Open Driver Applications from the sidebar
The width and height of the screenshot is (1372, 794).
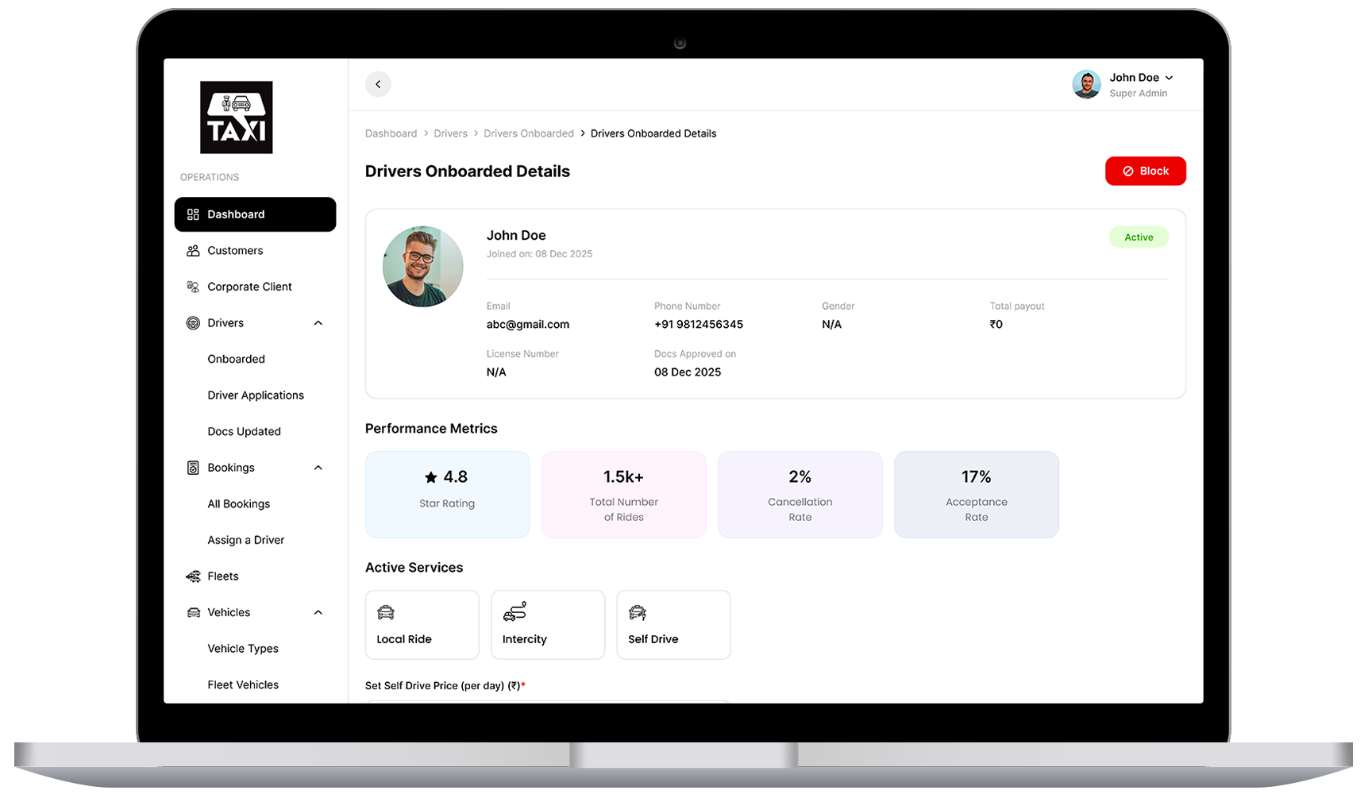[x=255, y=395]
